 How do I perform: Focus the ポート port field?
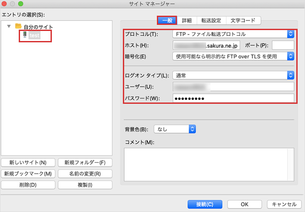(283, 45)
